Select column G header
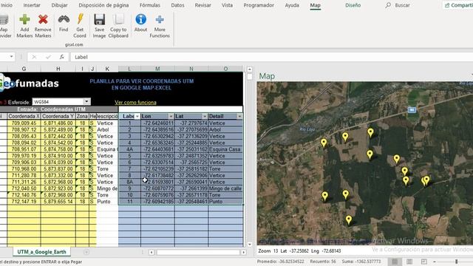This screenshot has height=266, width=473. 24,69
